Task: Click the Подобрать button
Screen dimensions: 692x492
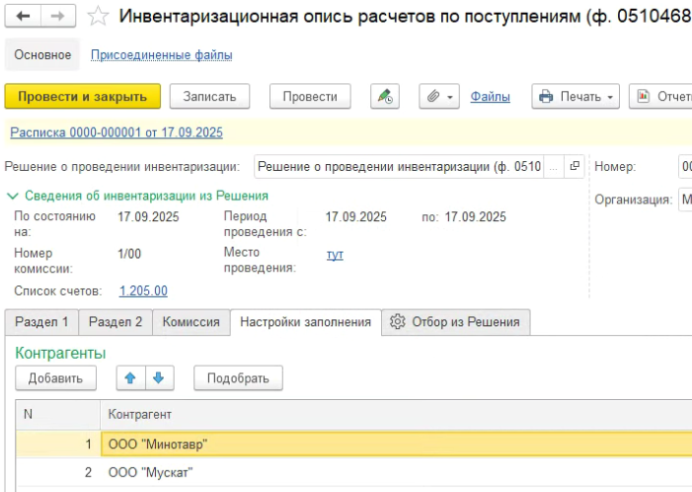Action: [238, 377]
